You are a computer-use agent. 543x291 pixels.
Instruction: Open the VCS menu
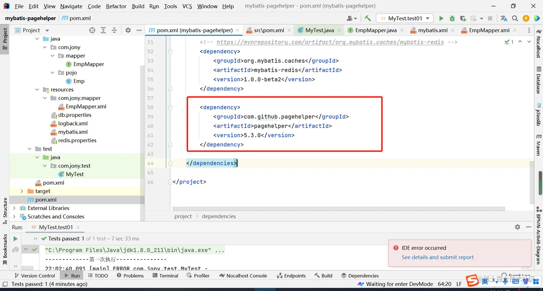[187, 6]
